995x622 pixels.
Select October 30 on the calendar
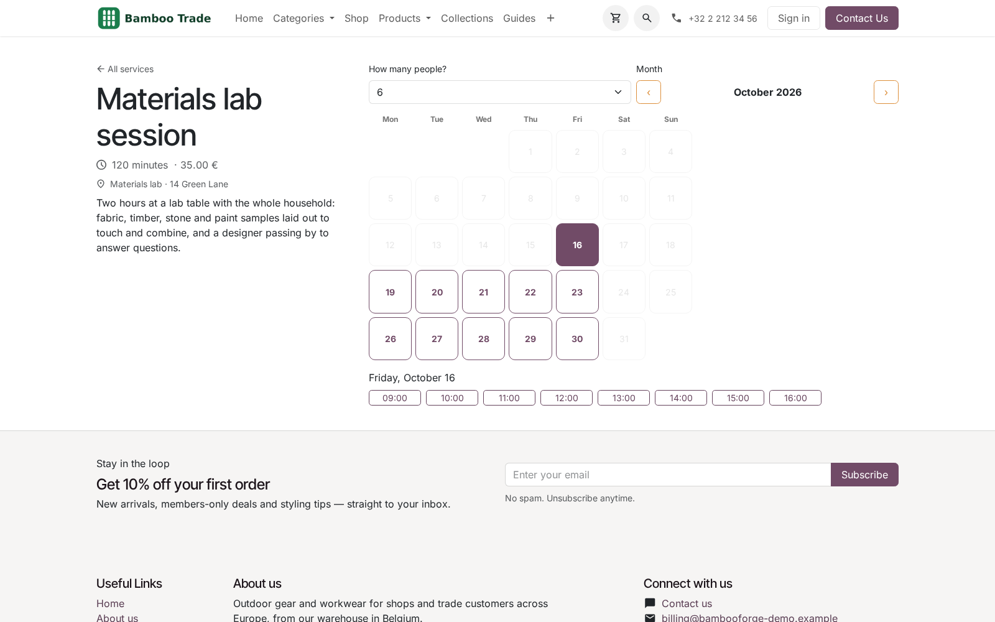577,339
